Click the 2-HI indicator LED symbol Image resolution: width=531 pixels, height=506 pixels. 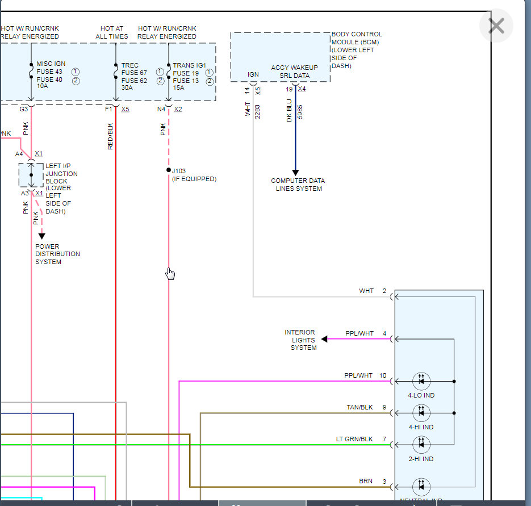pos(421,444)
